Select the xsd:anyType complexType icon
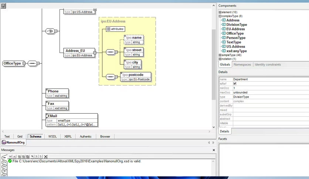 click(224, 51)
